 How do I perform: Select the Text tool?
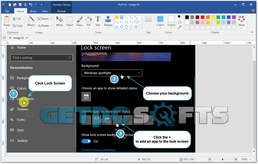tap(98, 21)
